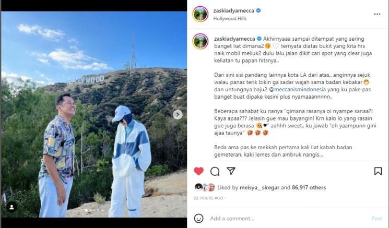Unlike the post with red heart
This screenshot has height=228, width=389.
pos(199,171)
